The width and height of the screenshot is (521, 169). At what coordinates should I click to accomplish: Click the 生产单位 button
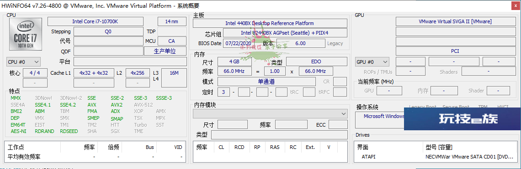coord(165,51)
